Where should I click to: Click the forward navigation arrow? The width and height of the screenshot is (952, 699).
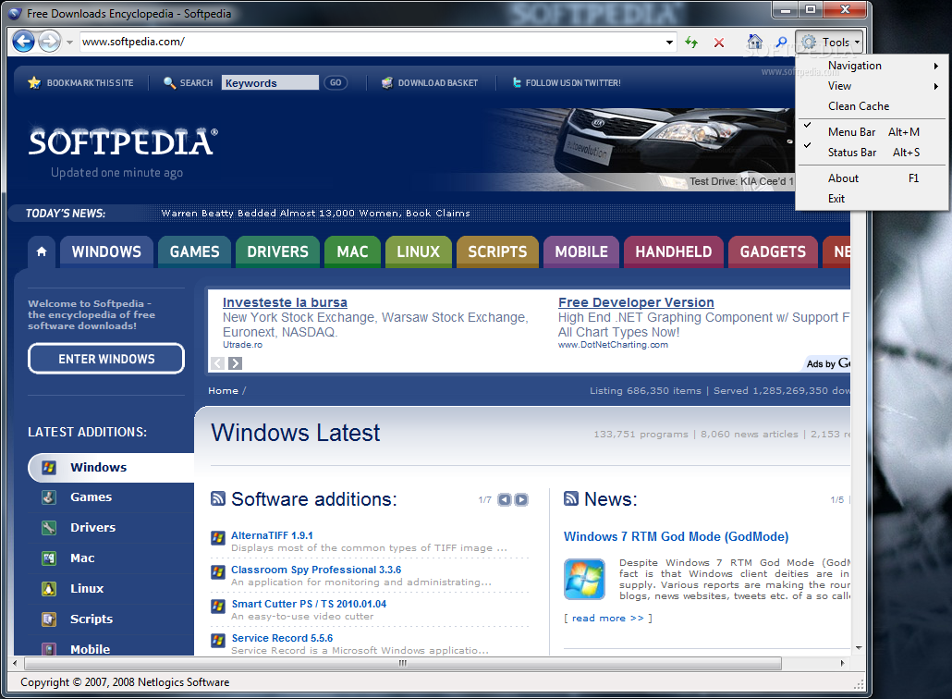(x=50, y=42)
